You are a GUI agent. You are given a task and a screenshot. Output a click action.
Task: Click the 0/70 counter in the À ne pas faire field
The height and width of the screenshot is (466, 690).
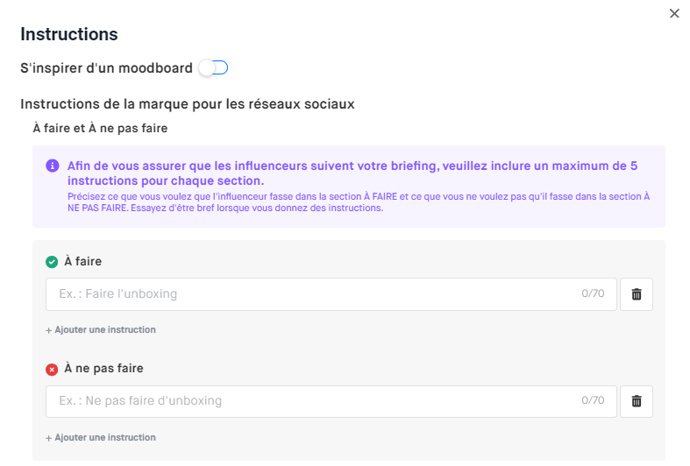click(593, 401)
